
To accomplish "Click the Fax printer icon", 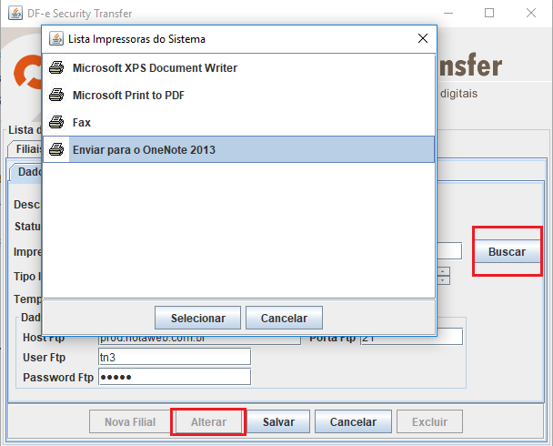I will click(x=56, y=123).
